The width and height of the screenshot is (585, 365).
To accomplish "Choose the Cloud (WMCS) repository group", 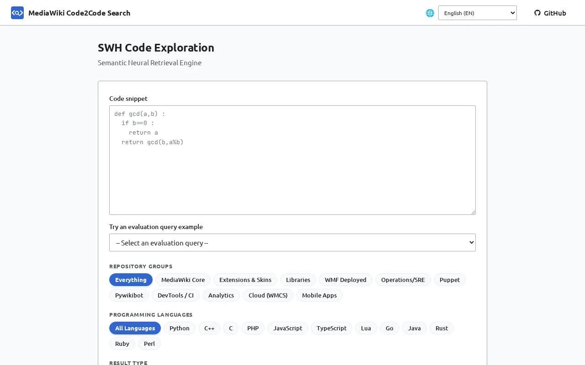I will pos(268,295).
